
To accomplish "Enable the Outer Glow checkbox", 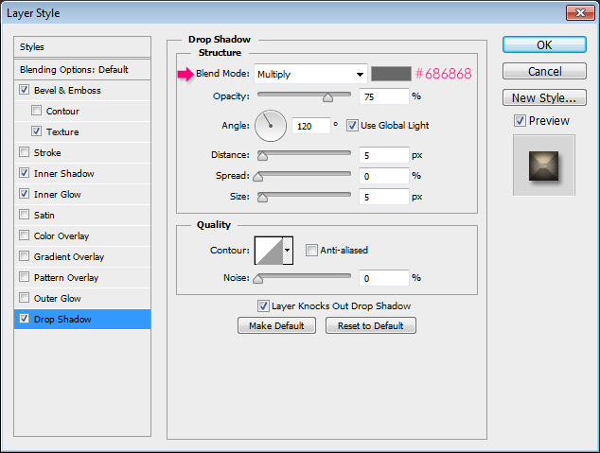I will click(24, 297).
